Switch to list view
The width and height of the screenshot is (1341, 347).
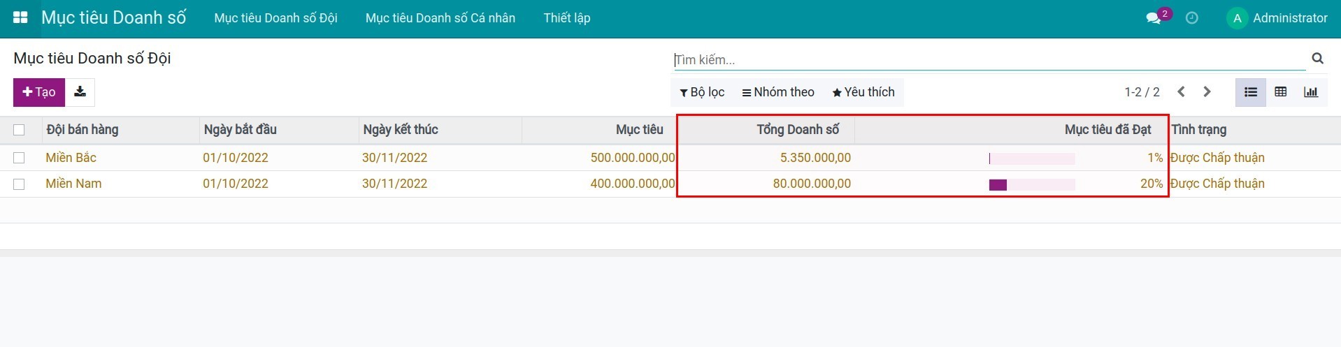click(1251, 92)
